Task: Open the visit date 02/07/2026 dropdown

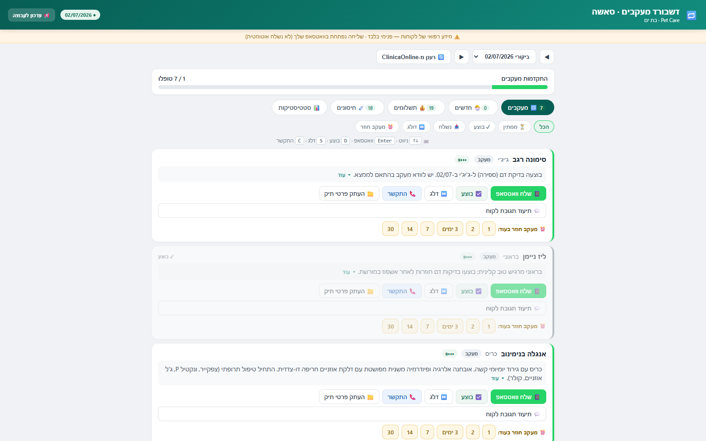Action: pos(504,57)
